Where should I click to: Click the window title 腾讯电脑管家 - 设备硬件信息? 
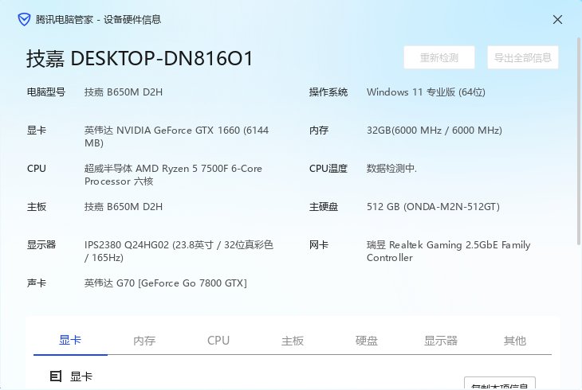(x=98, y=20)
